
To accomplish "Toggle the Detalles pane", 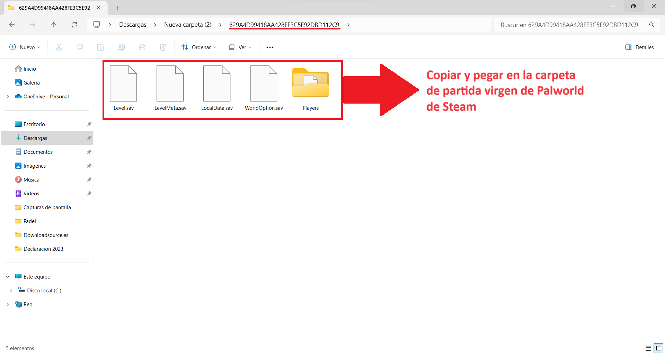I will point(639,47).
